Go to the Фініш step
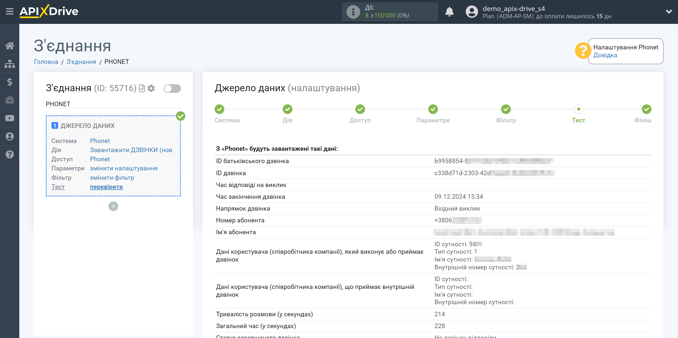 tap(646, 109)
